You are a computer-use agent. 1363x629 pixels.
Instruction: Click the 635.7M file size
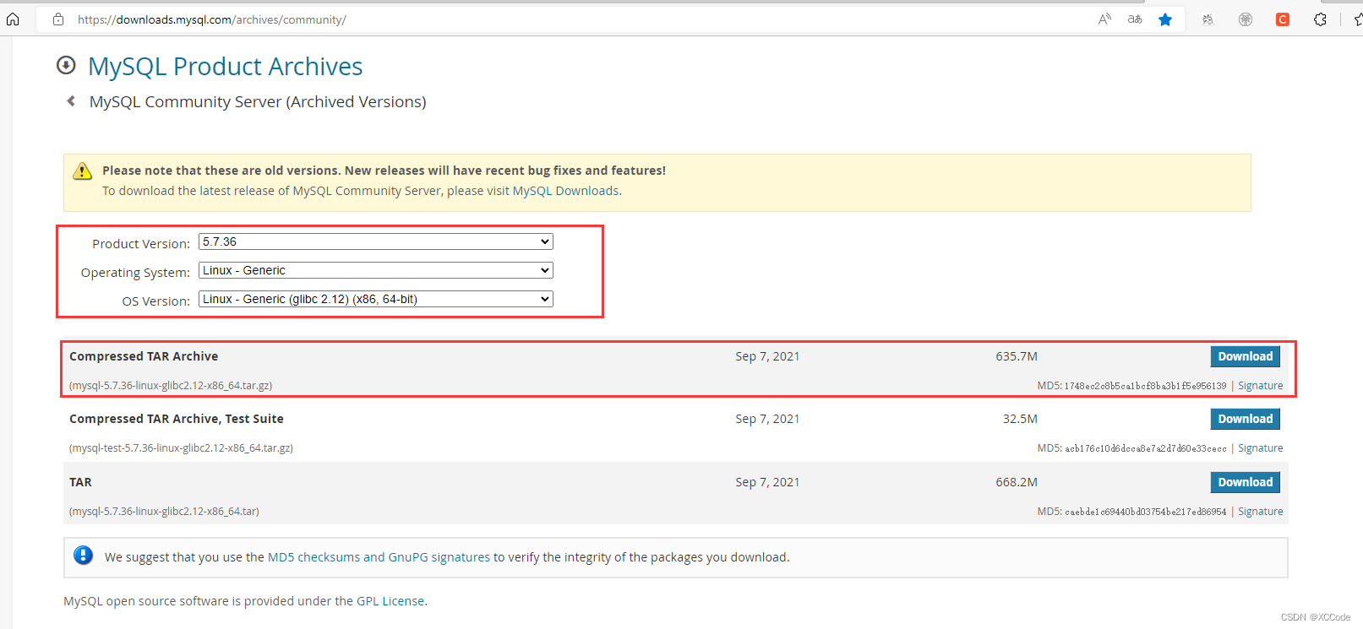click(x=1017, y=356)
